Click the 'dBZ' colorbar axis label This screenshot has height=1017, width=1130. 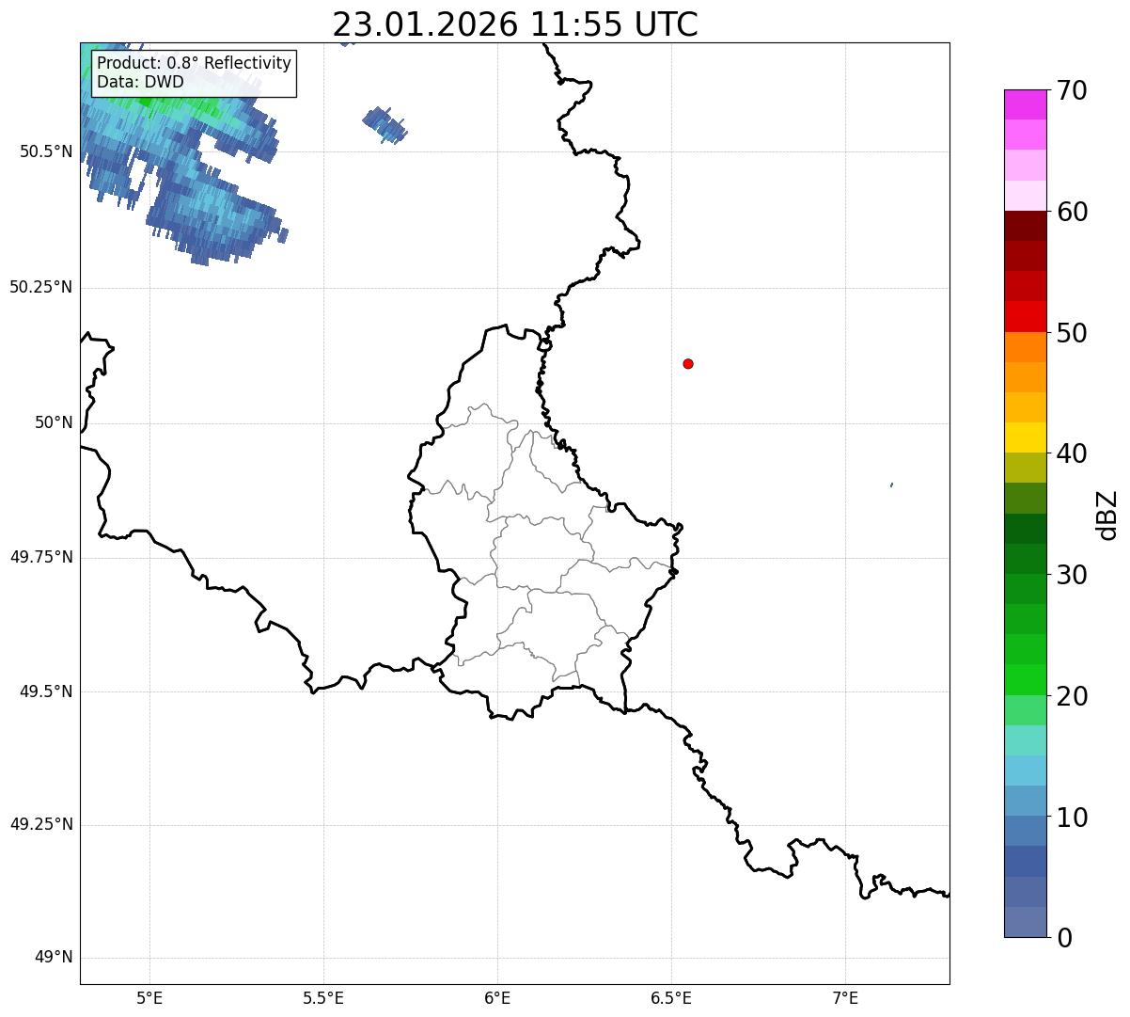(x=1106, y=514)
